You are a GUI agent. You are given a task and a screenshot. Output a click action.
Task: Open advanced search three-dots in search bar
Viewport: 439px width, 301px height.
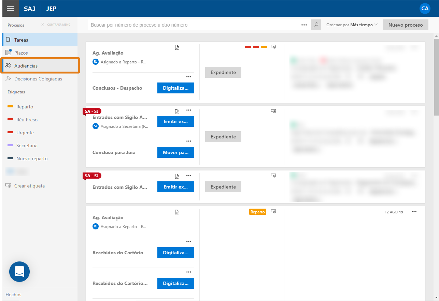click(x=304, y=25)
